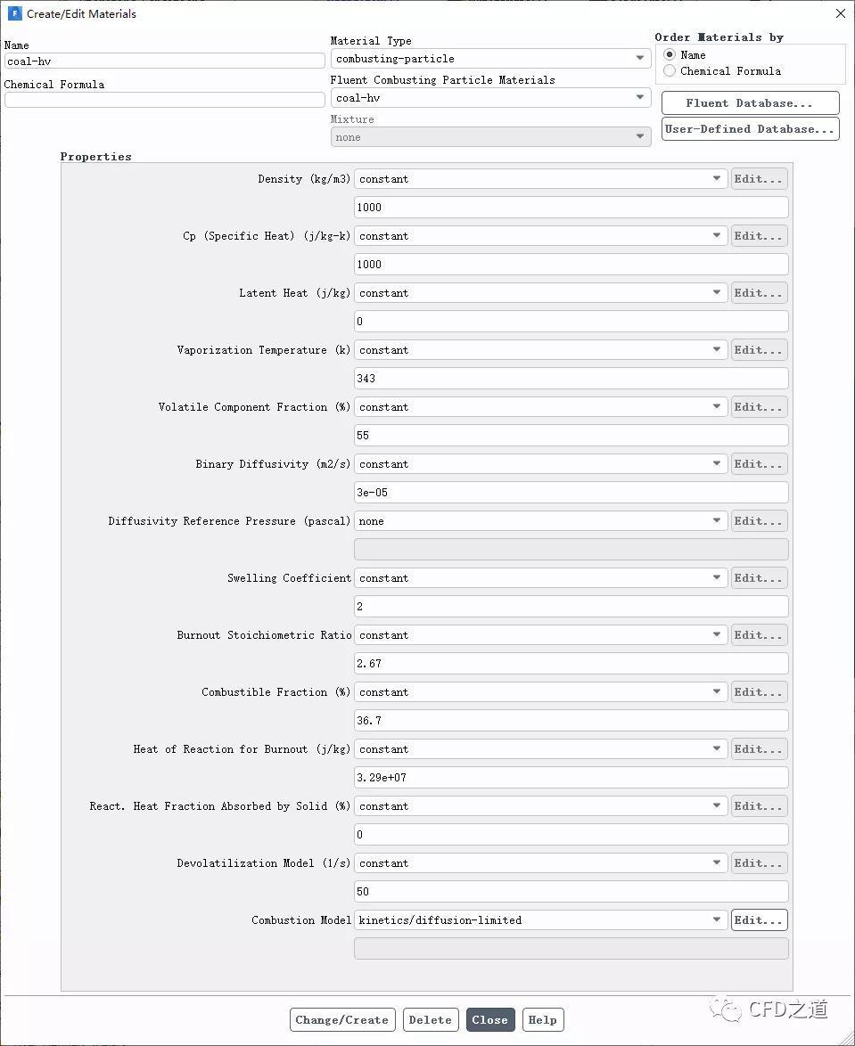Click the Chemical Formula input field
Screen dimensions: 855x1046
pos(164,100)
